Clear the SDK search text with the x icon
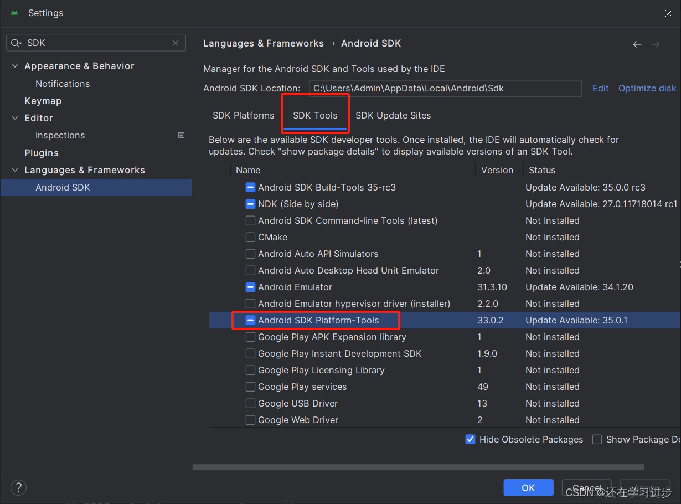Screen dimensions: 681x504 coord(176,43)
